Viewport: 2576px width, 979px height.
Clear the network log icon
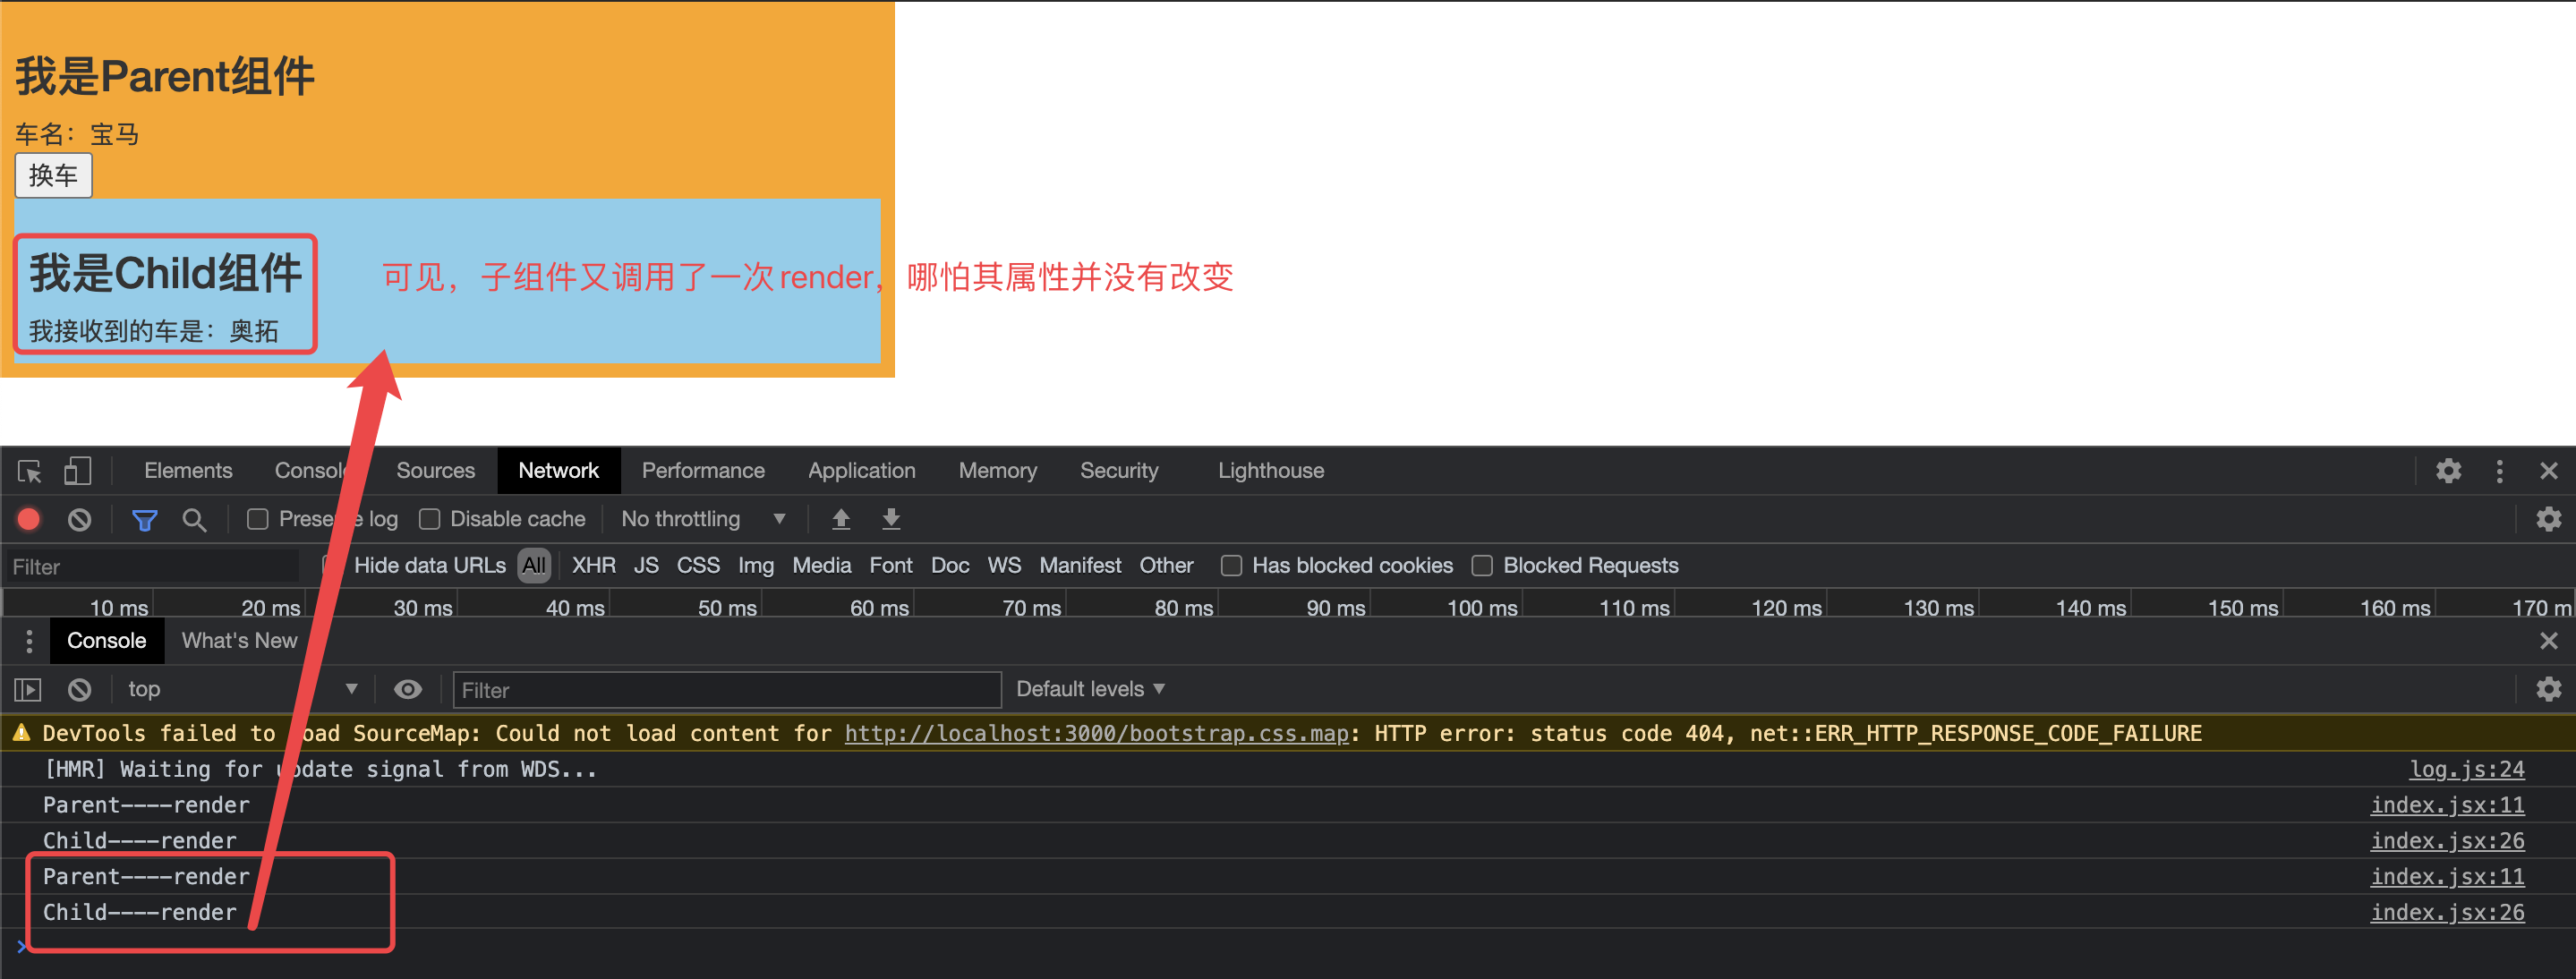click(79, 519)
